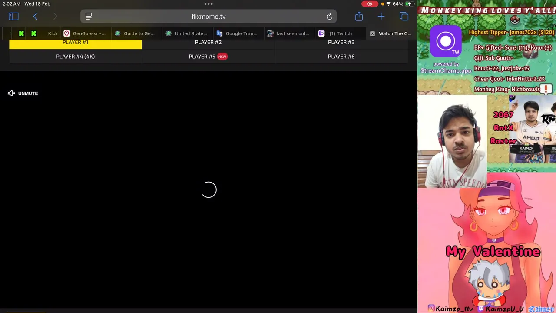Screen dimensions: 556x313
Task: Close the Watch The C... tab
Action: [372, 33]
